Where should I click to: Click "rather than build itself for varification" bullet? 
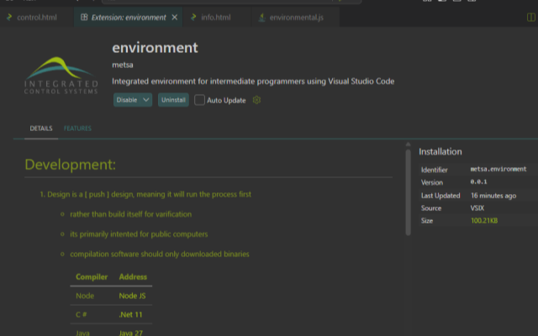[x=131, y=214]
